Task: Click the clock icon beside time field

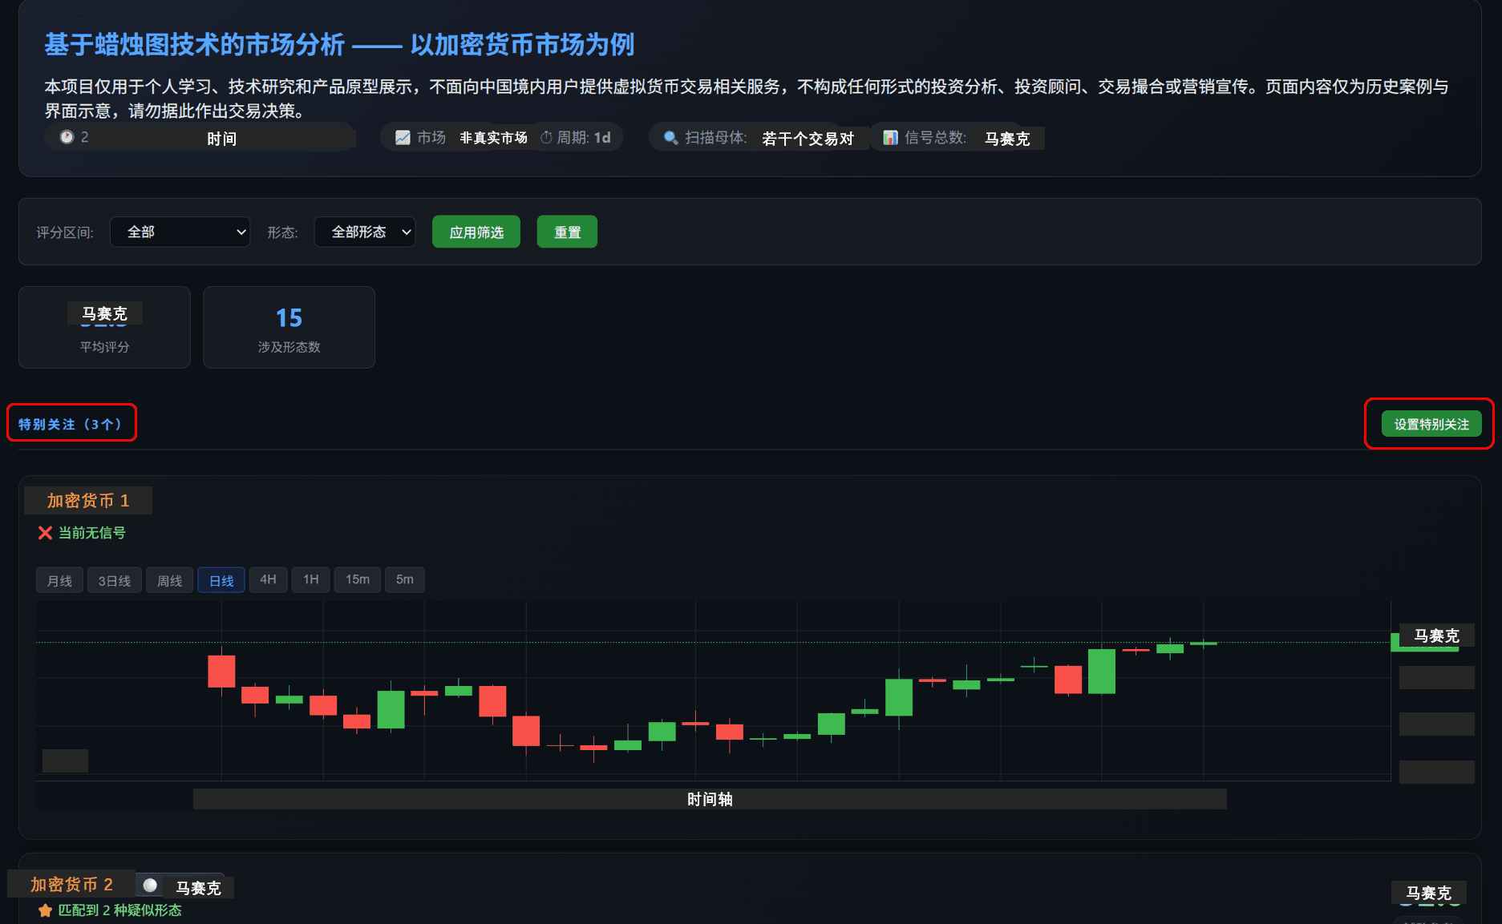Action: click(x=67, y=137)
